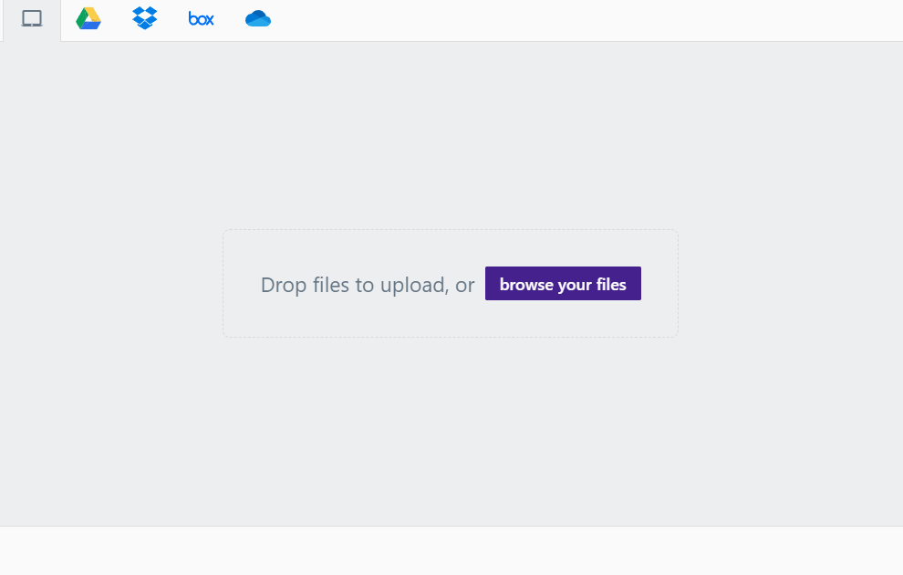This screenshot has width=903, height=575.
Task: Click inside the dashed drop zone area
Action: (x=451, y=284)
